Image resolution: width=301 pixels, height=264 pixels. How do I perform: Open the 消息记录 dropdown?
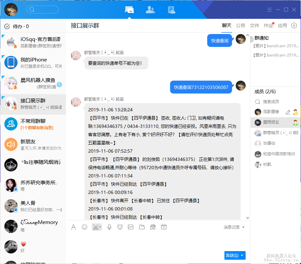(231, 227)
